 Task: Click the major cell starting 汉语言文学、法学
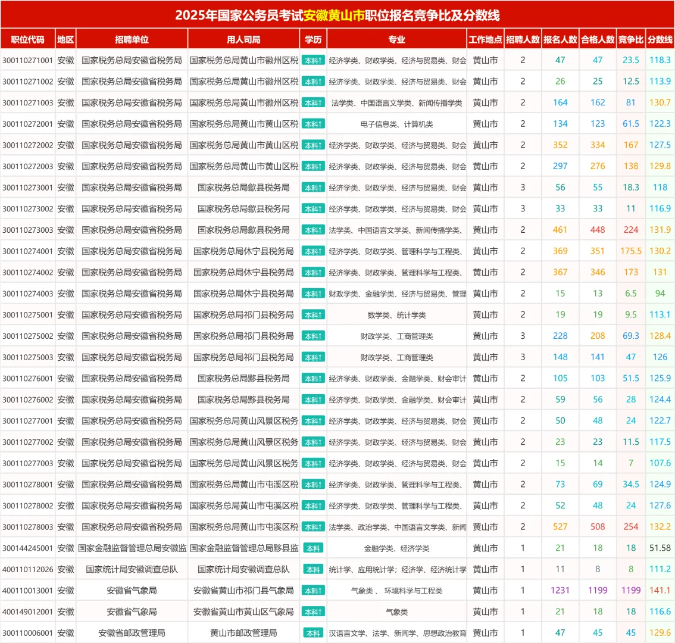pyautogui.click(x=397, y=633)
